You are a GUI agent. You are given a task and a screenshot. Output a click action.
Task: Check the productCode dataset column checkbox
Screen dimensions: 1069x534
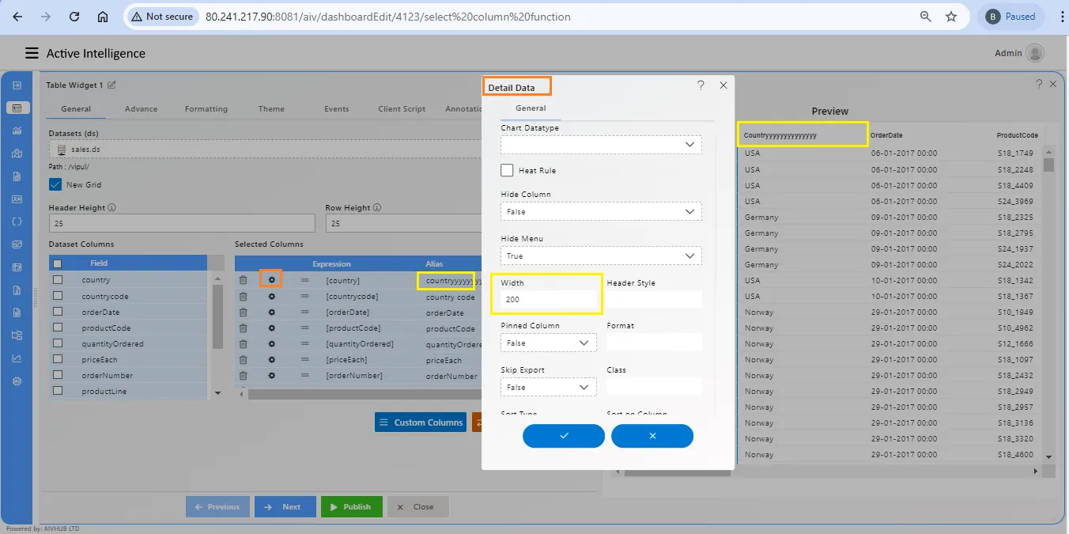tap(57, 328)
